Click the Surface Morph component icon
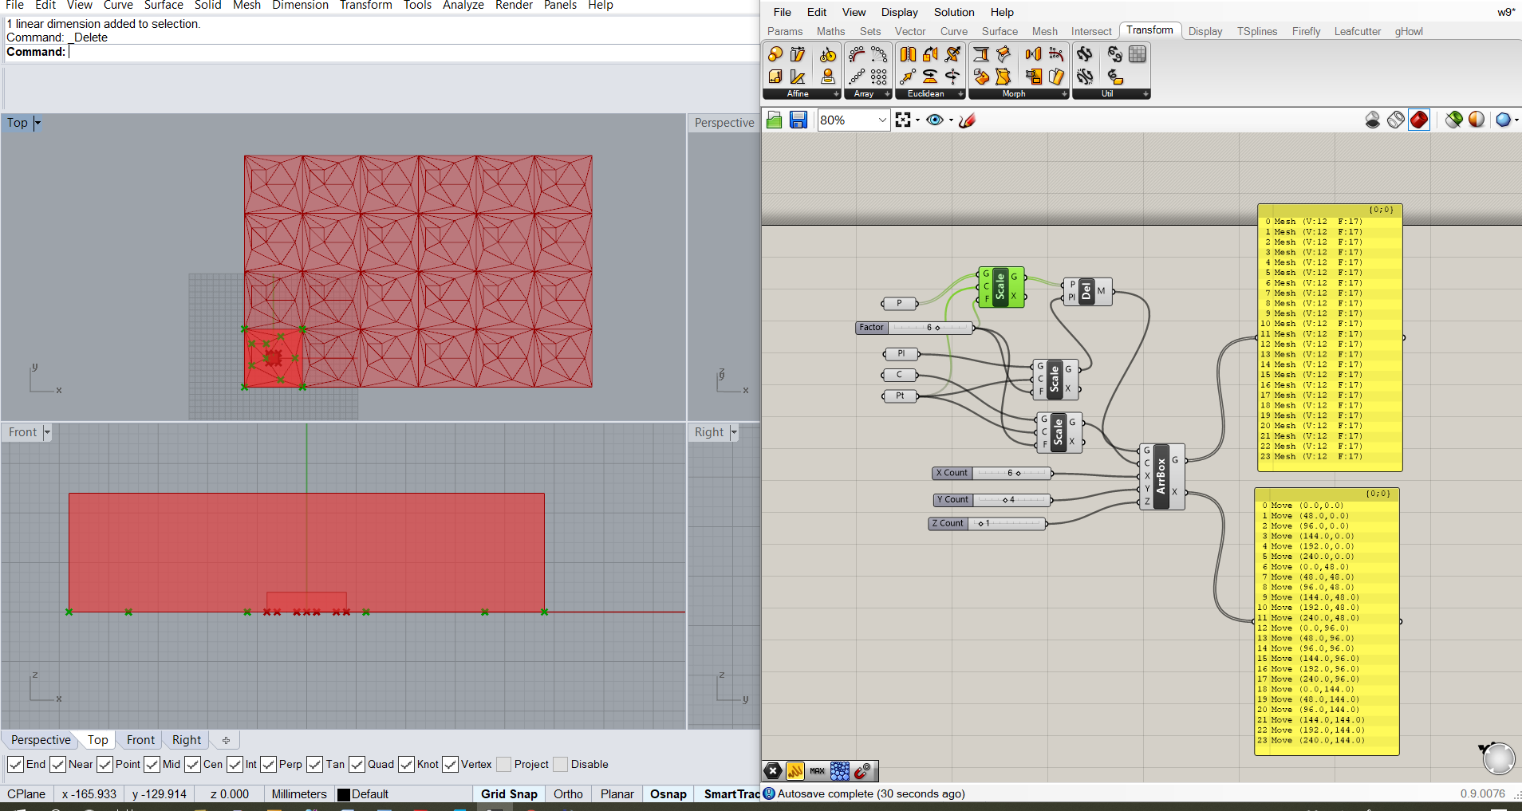The image size is (1522, 811). pos(1003,54)
